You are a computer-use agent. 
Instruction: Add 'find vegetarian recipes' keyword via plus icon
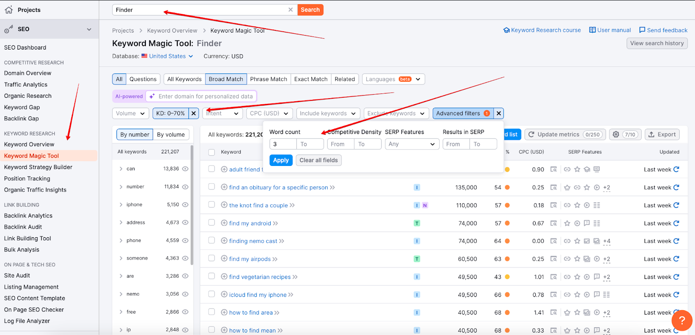click(x=224, y=276)
